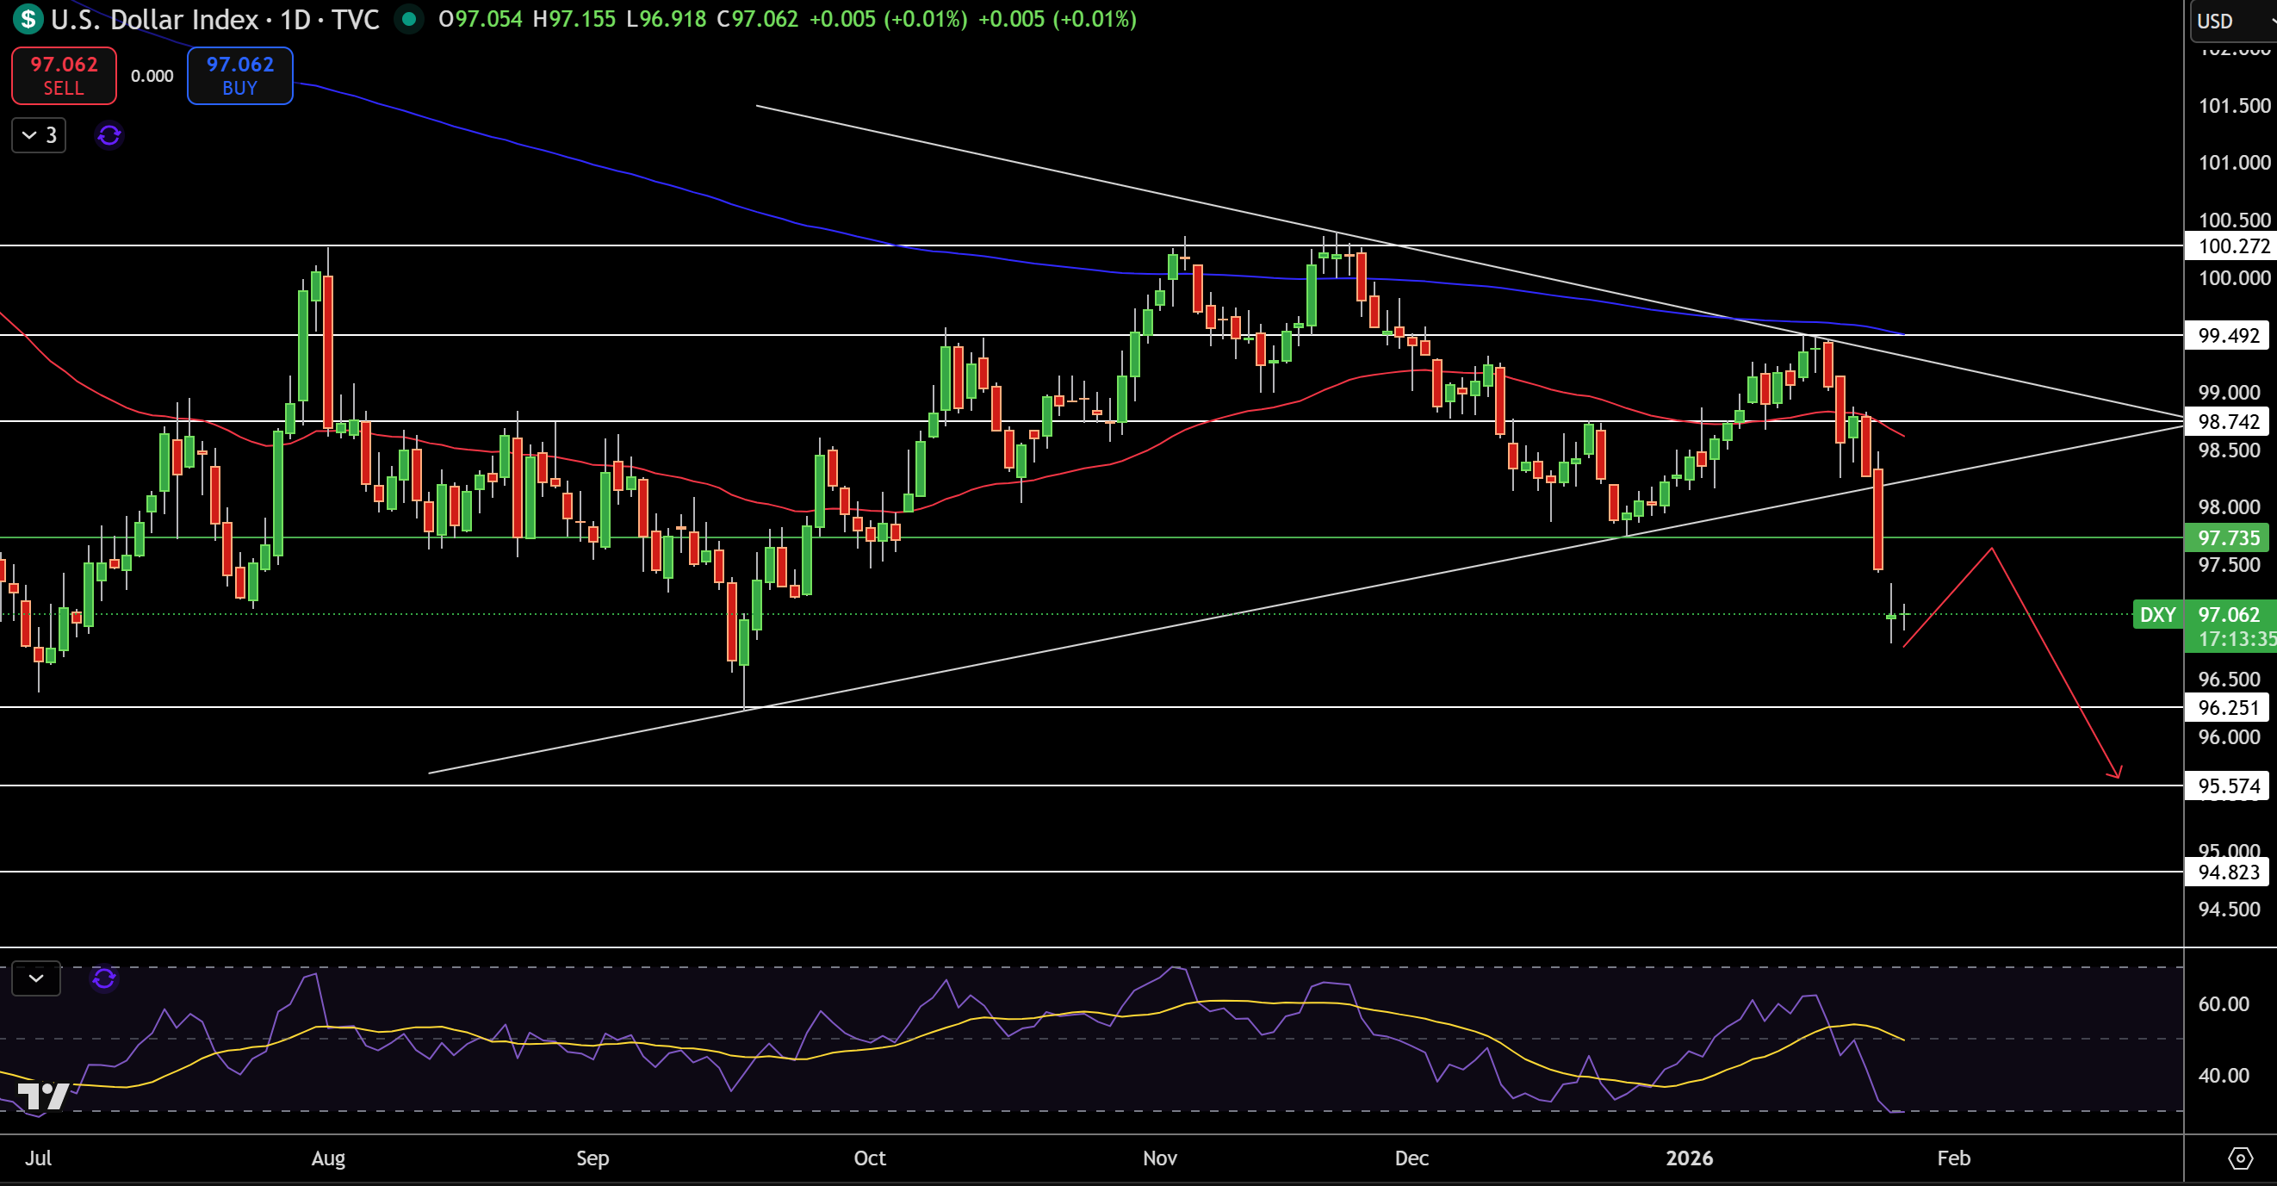Click the RSI scale value 60.00
The width and height of the screenshot is (2277, 1186).
point(2223,1003)
